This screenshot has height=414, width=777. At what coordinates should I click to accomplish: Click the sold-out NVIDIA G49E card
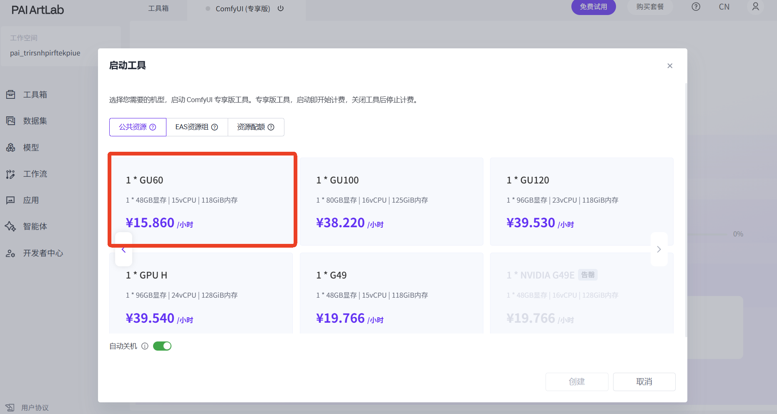pos(582,293)
